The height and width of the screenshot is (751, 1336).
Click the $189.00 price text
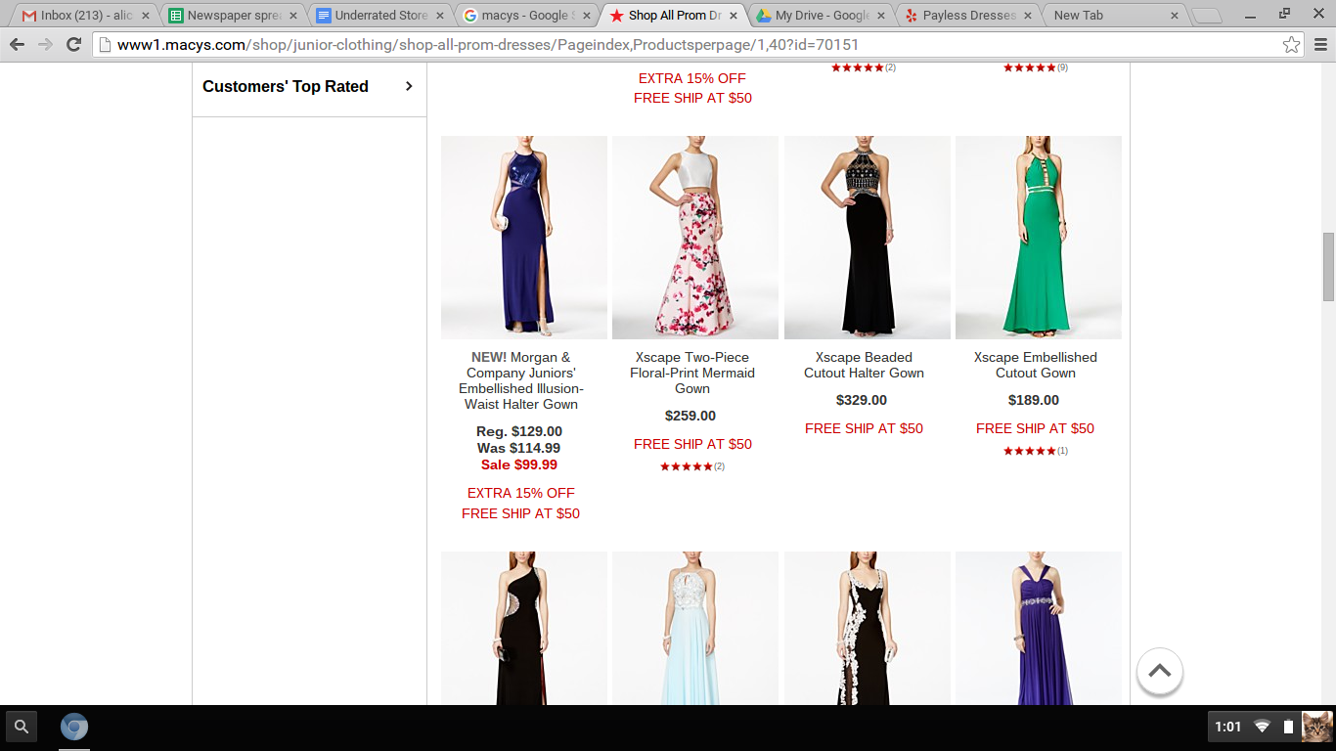[1034, 400]
